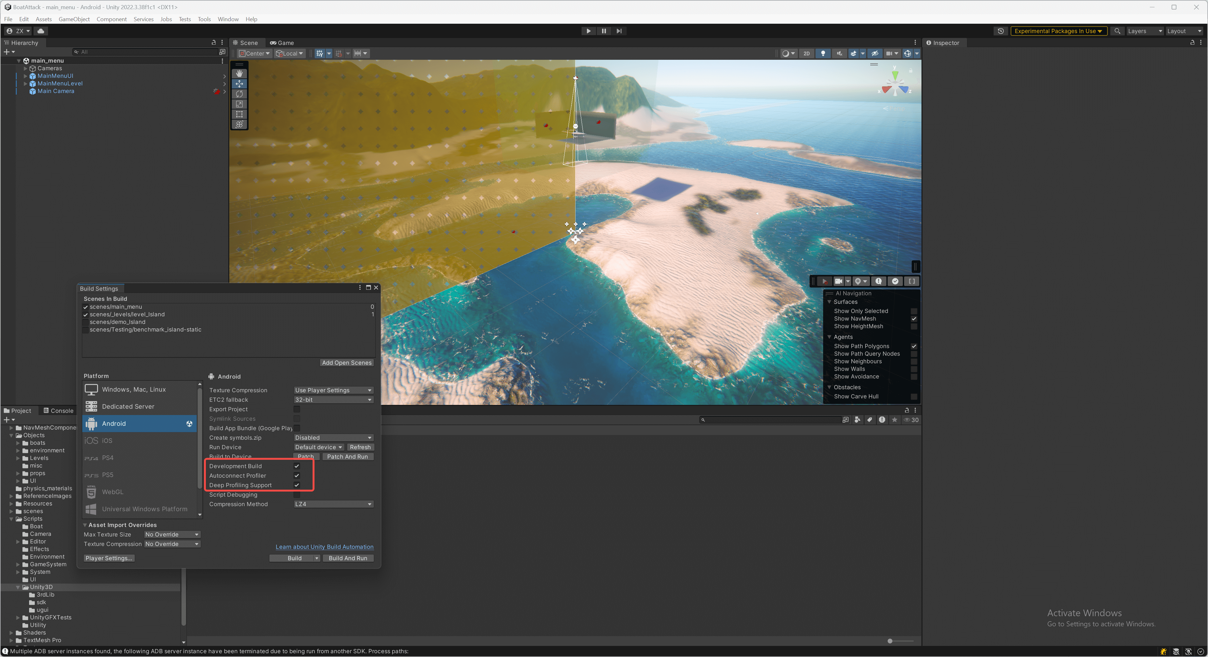This screenshot has height=657, width=1208.
Task: Open the GameObject menu
Action: (x=74, y=19)
